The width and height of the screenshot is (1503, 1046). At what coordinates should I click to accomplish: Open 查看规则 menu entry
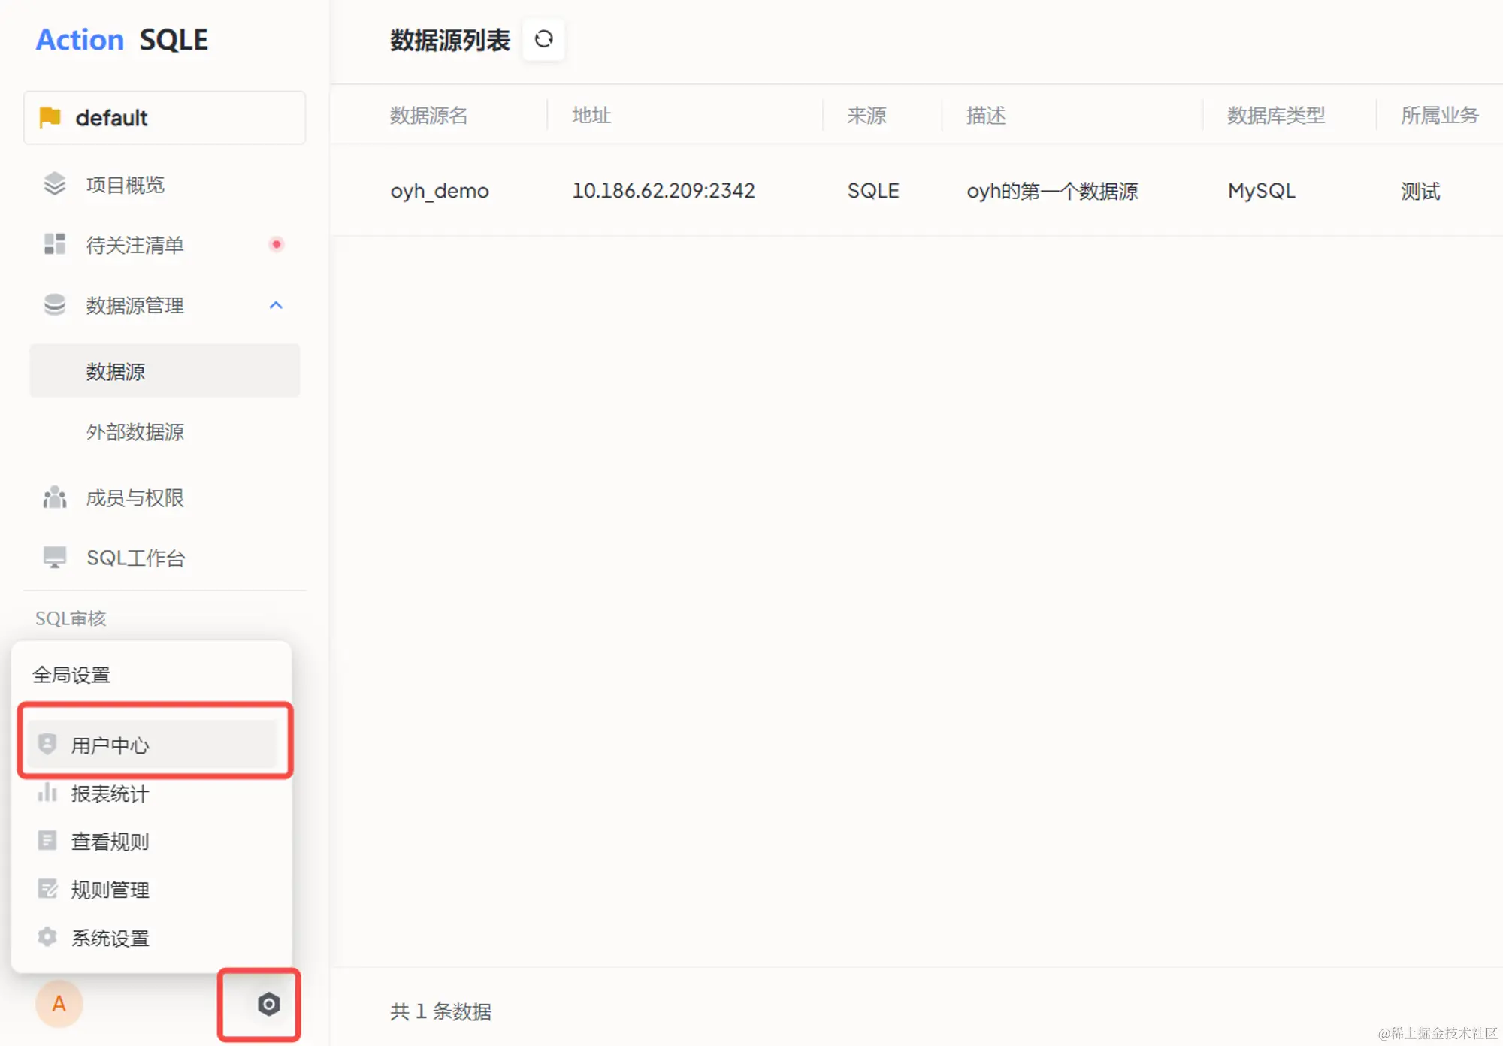pos(110,842)
